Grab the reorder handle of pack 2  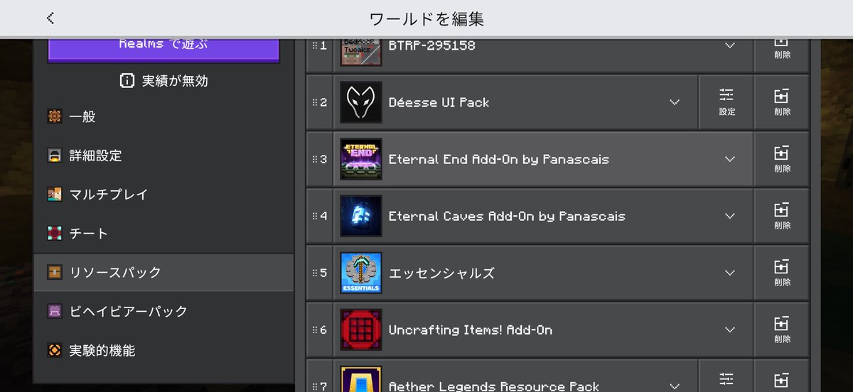(315, 102)
